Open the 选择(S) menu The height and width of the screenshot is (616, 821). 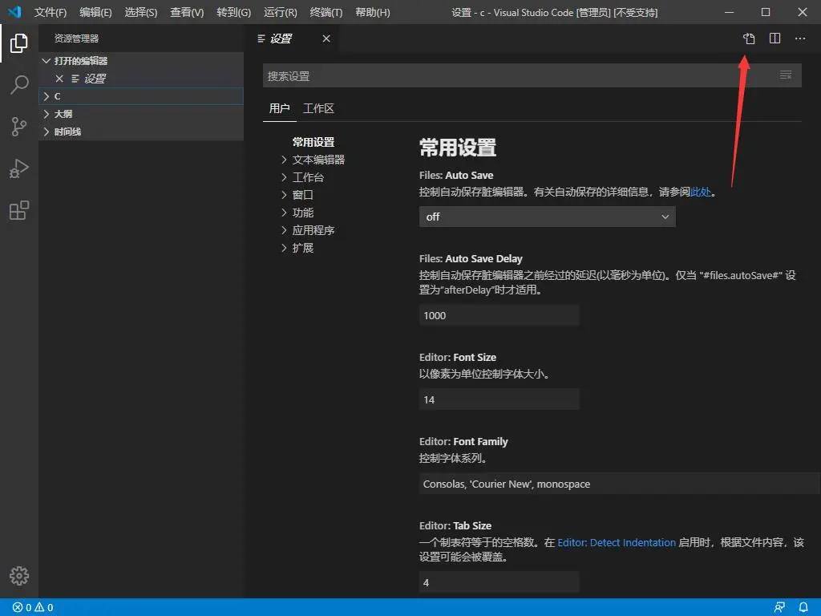(x=141, y=12)
